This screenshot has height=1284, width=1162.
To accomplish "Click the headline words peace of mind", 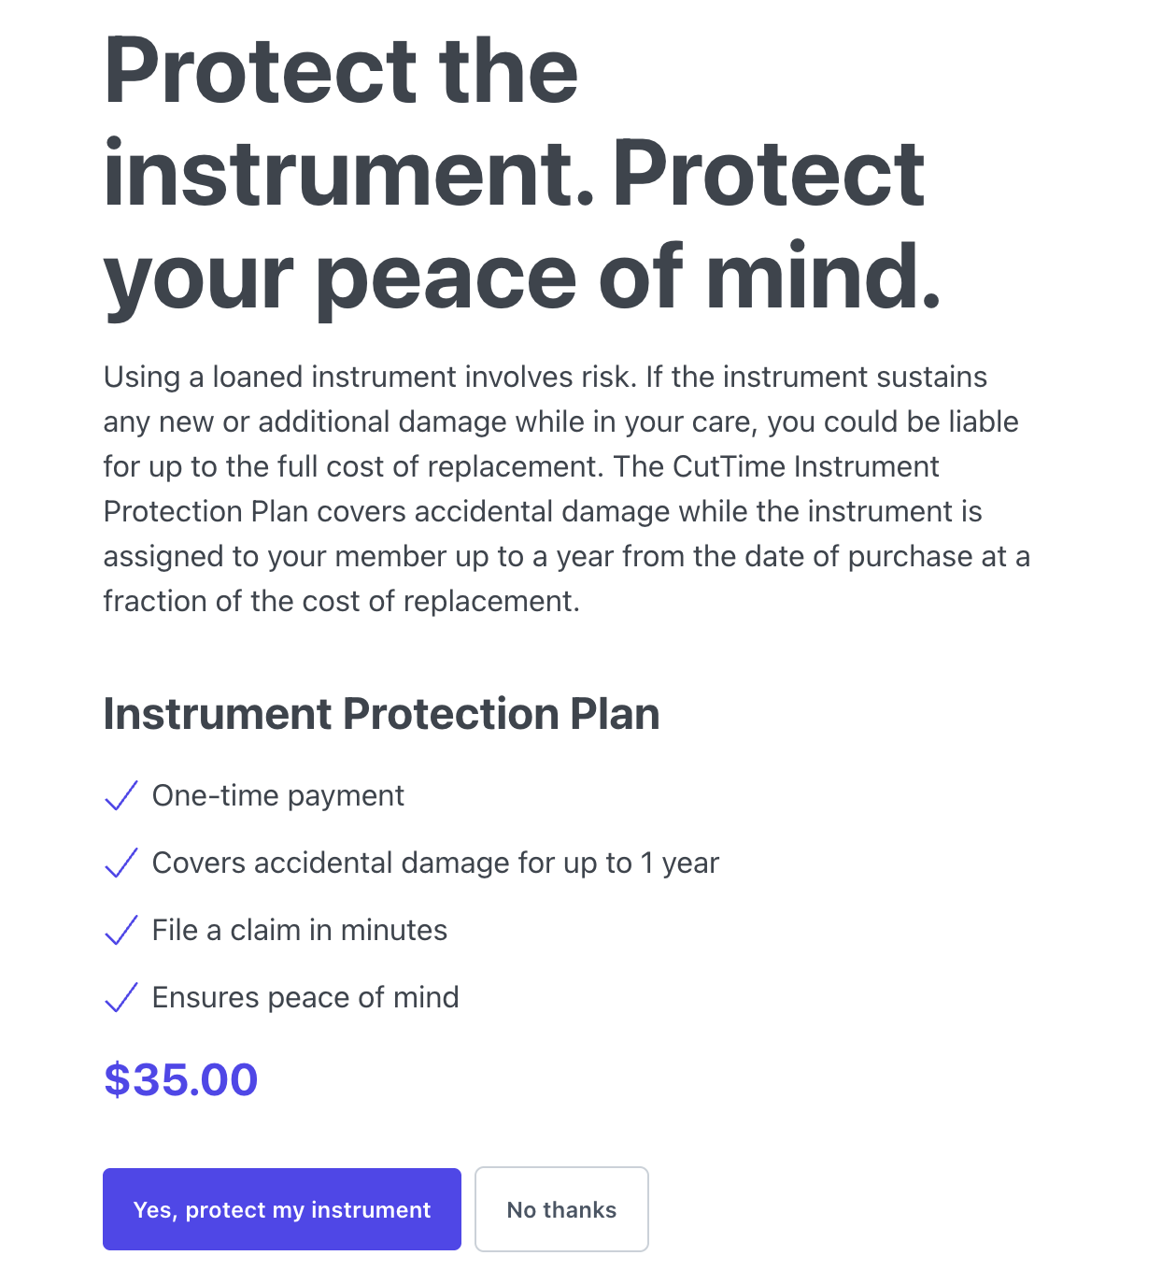I will click(629, 277).
